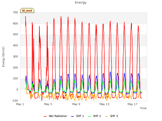
Task: Click the May 9 axis tick label
Action: pyautogui.click(x=76, y=104)
